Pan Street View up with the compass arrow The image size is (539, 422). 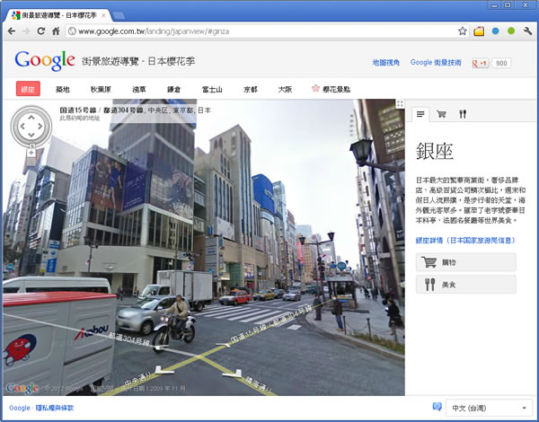(x=31, y=118)
